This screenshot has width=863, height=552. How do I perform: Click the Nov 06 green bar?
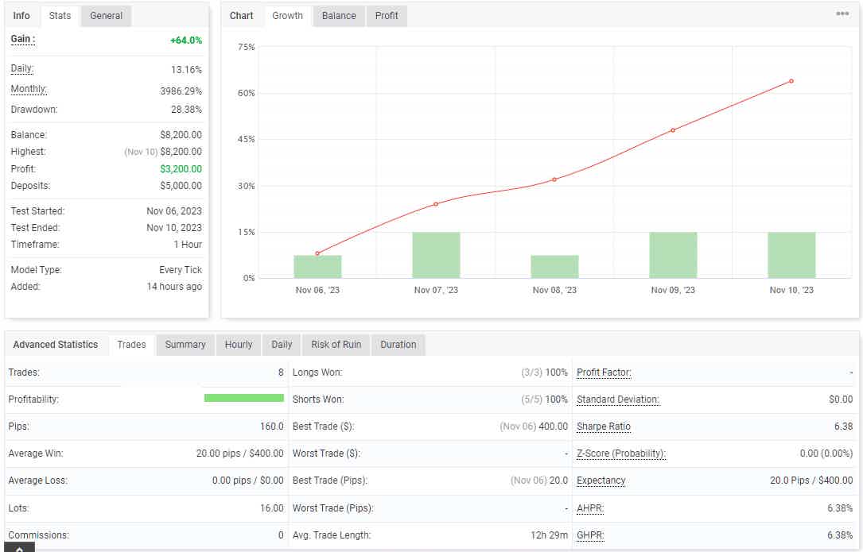click(x=317, y=267)
